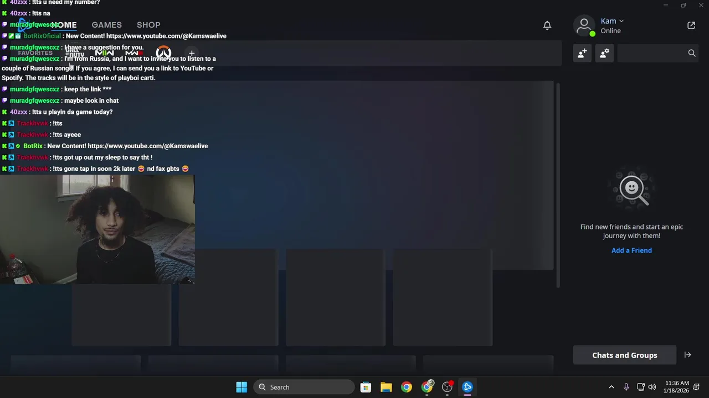
Task: Click chat message "!tts u playin da game today?"
Action: pyautogui.click(x=72, y=112)
